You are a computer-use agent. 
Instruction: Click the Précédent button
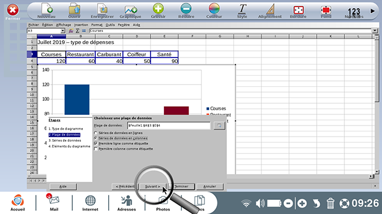point(125,186)
